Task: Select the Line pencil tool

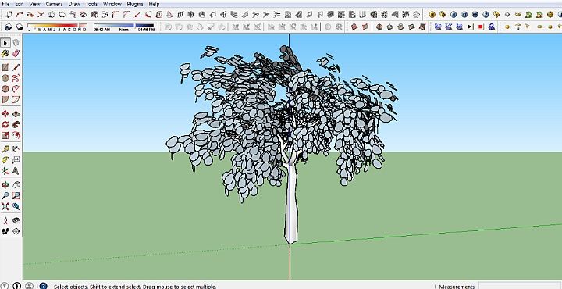Action: [x=16, y=67]
